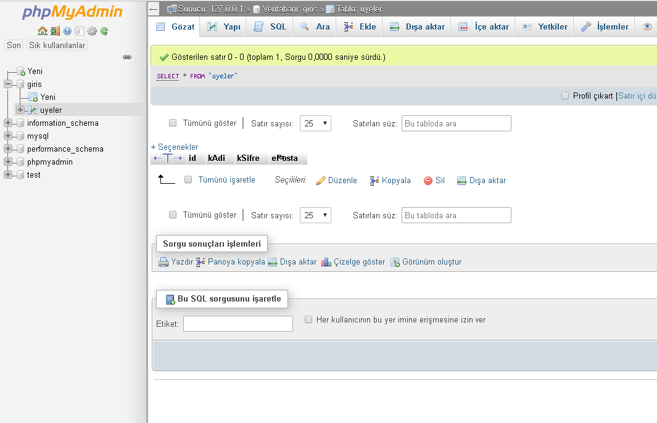Open the phpMyAdmin documentation question-mark icon
This screenshot has width=657, height=423.
[x=67, y=31]
